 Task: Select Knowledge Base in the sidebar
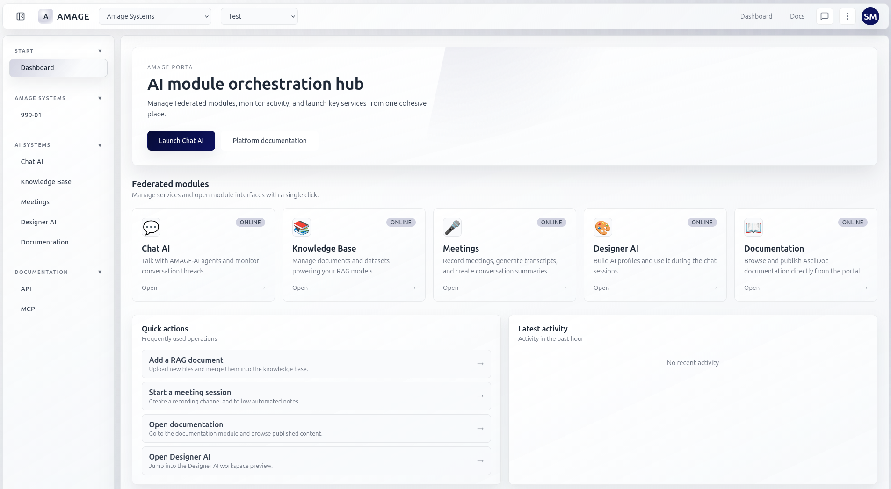click(46, 182)
